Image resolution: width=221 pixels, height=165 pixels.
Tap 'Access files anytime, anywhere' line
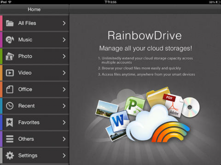click(x=146, y=74)
